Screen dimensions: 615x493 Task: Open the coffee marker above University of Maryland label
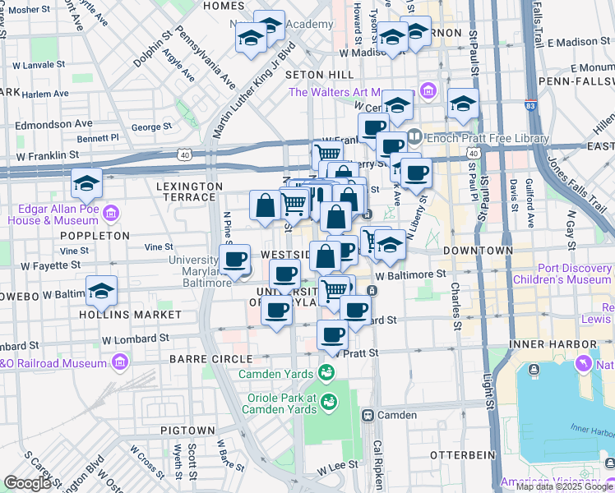[285, 275]
